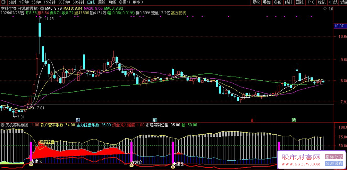Click the 安科生物(日线.前复权) title

point(20,8)
